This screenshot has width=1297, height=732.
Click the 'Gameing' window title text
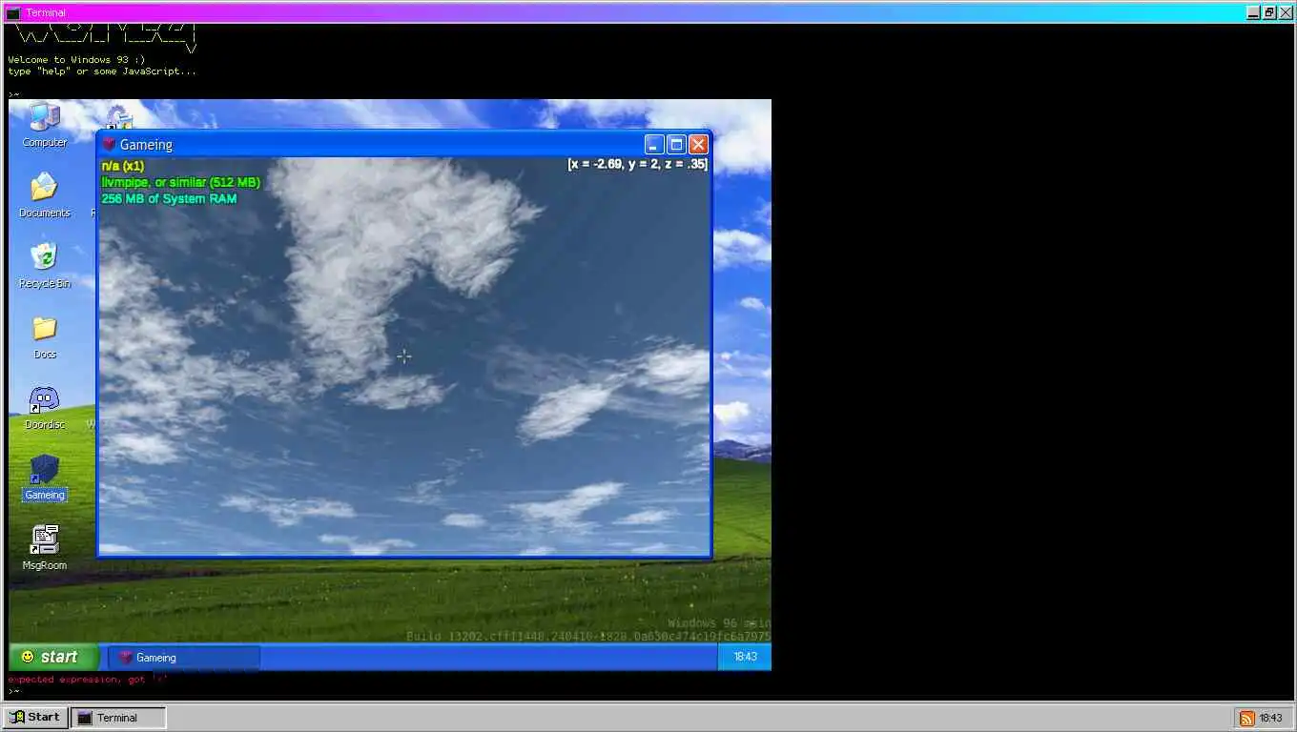click(x=146, y=145)
